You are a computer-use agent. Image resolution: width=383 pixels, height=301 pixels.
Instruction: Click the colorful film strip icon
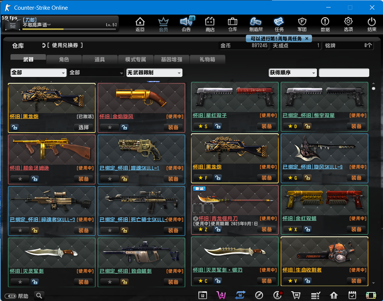pyautogui.click(x=371, y=295)
